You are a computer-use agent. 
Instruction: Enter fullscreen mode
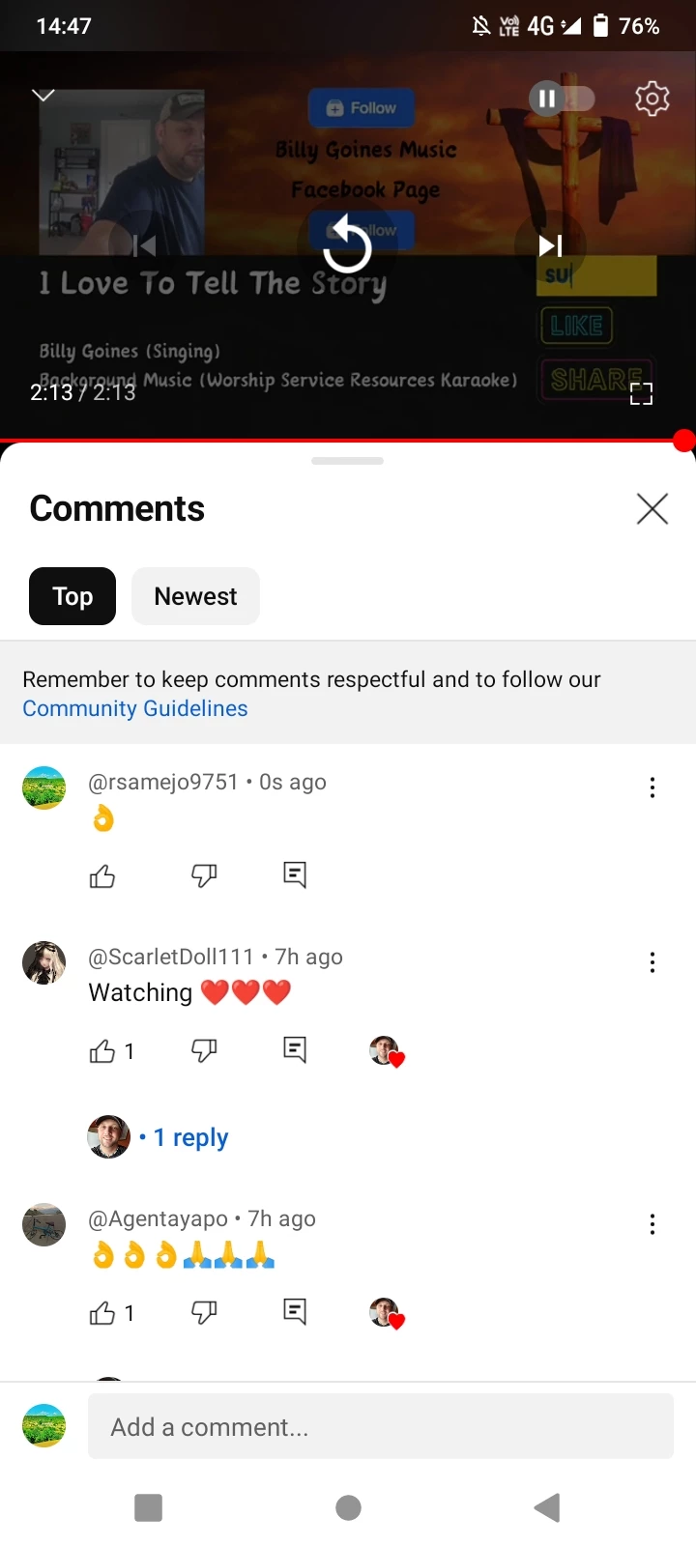[x=642, y=393]
